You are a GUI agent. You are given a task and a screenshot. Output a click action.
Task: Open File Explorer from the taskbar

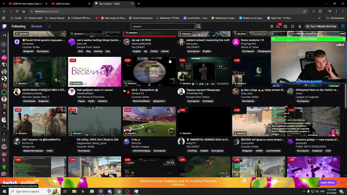(74, 191)
